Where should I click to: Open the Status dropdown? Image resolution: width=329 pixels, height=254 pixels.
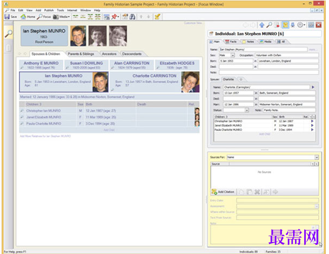247,110
